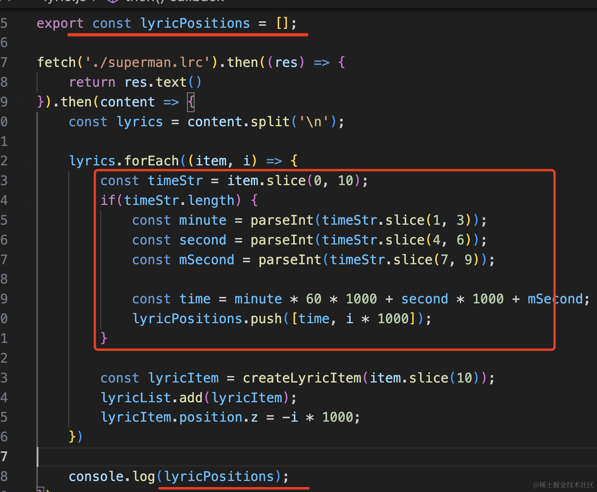Click the '\n' string literal
597x492 pixels.
[x=314, y=122]
